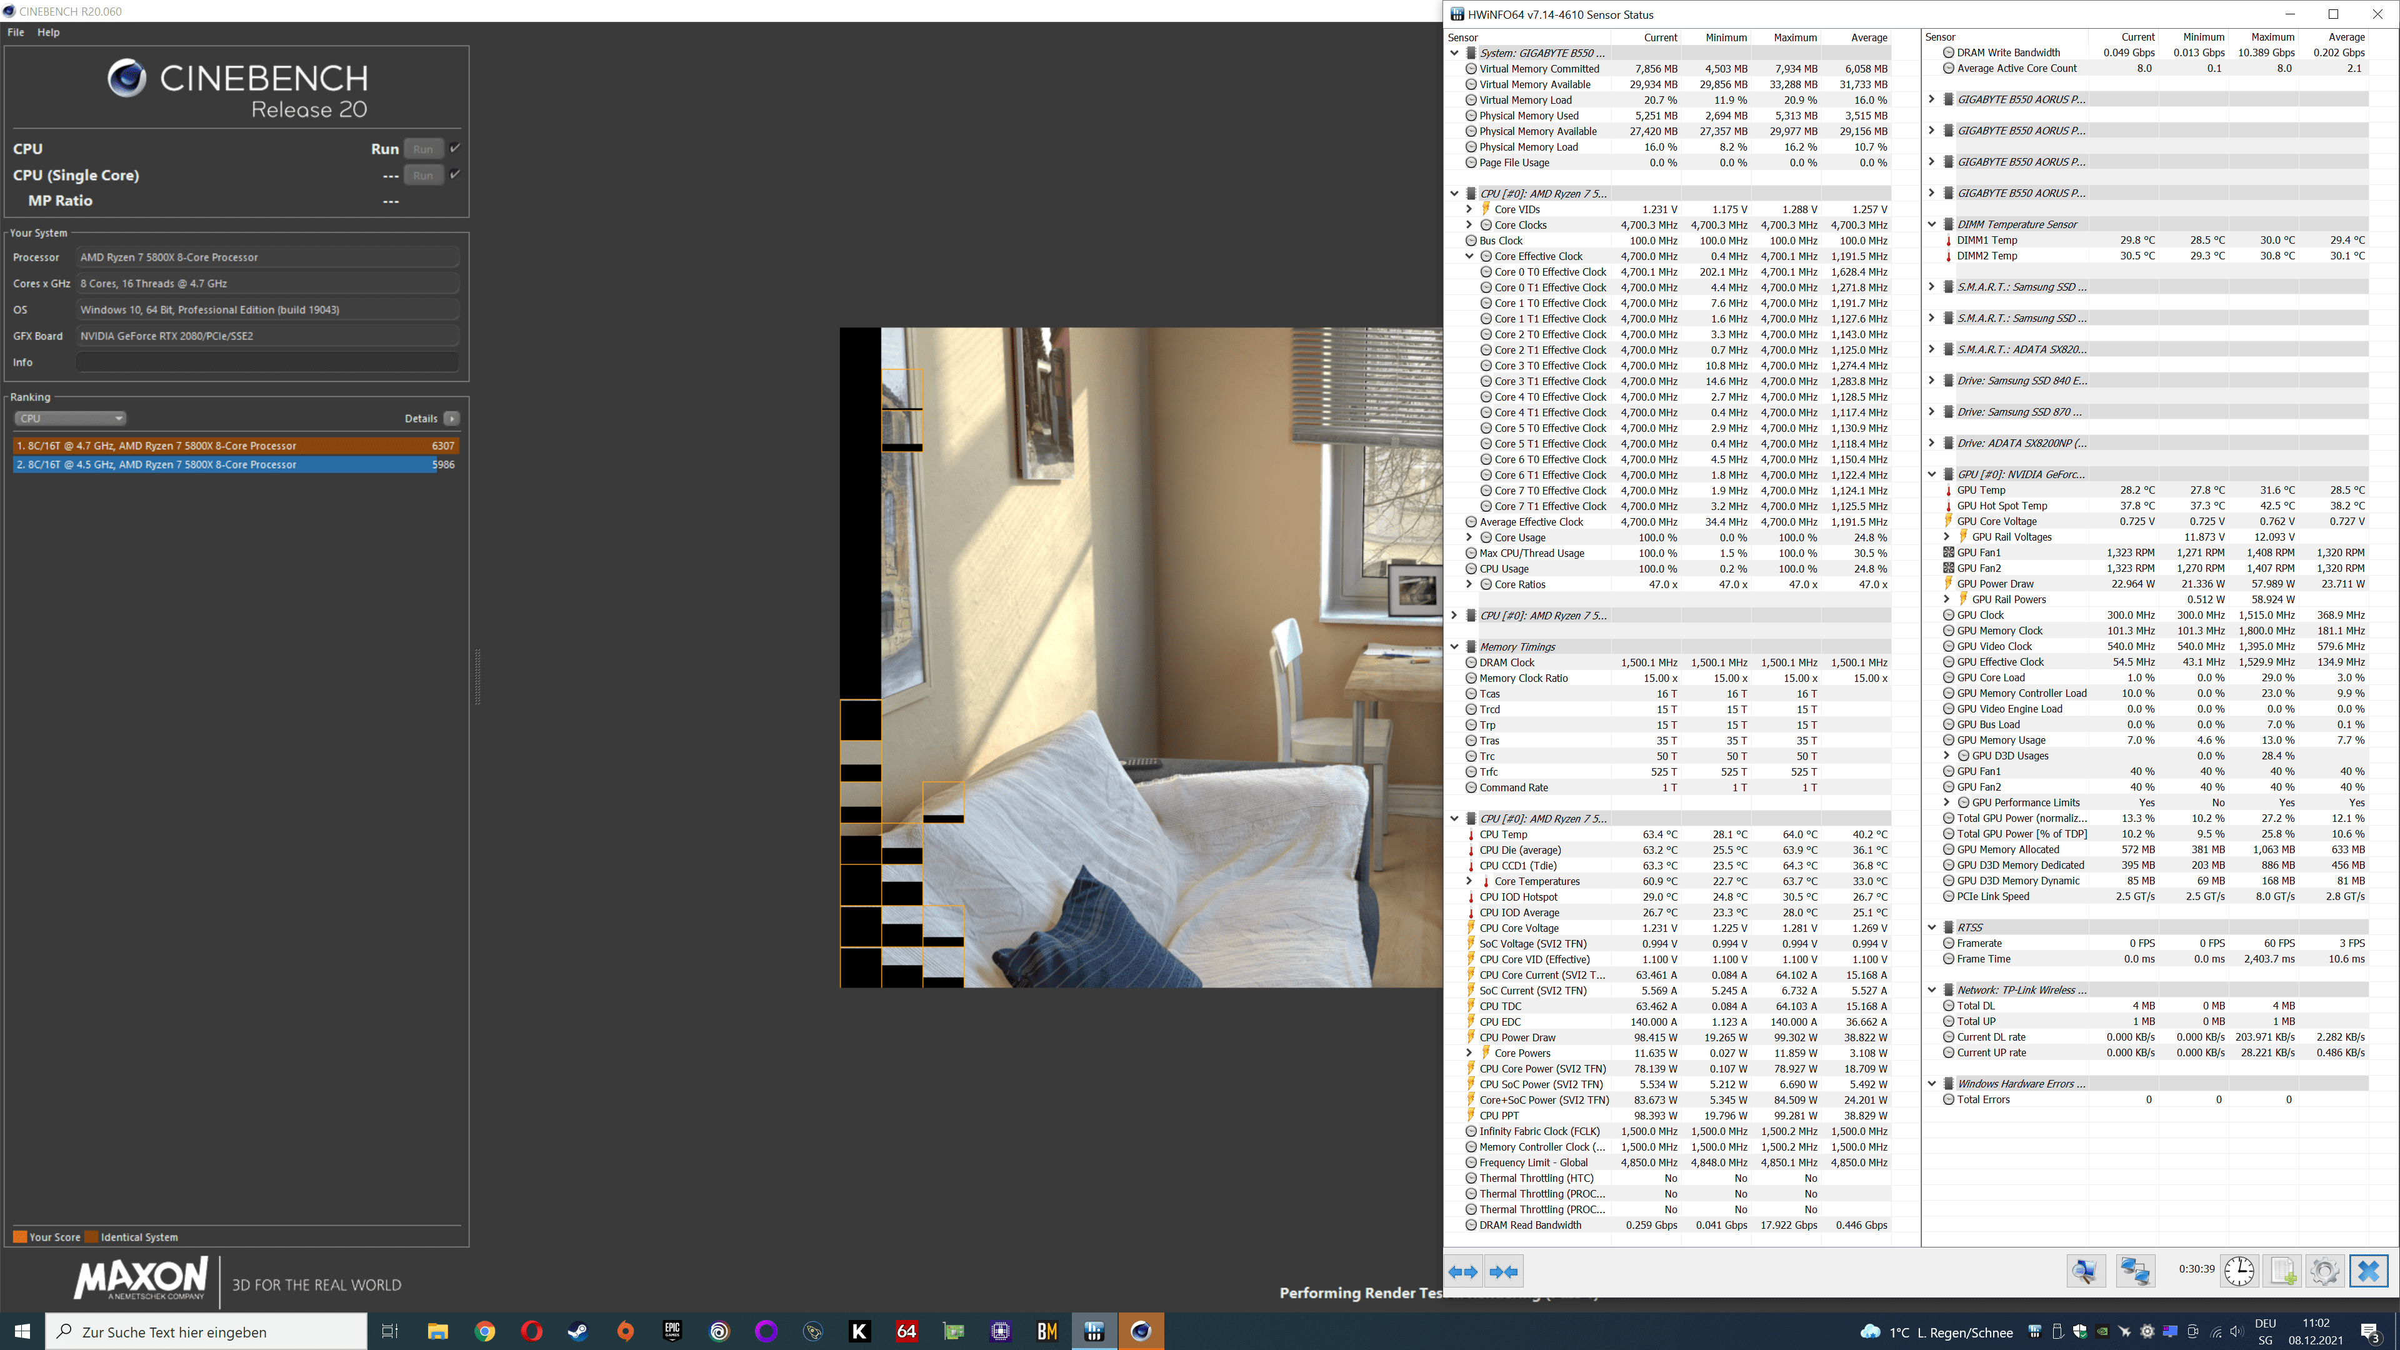Click the white K taskbar icon
This screenshot has height=1350, width=2400.
(860, 1331)
